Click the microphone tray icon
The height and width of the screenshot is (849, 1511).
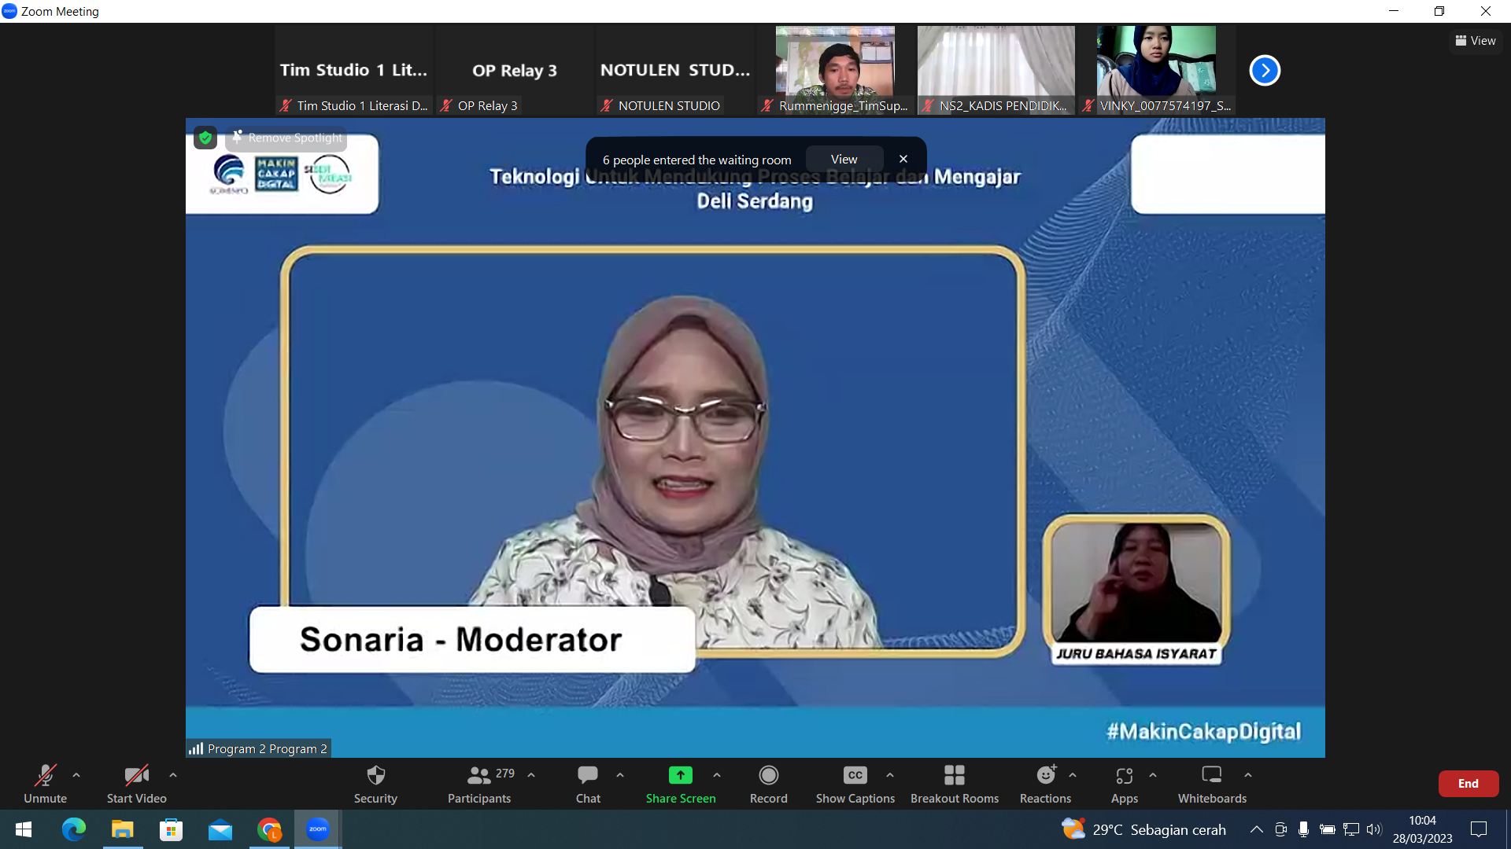tap(1304, 829)
